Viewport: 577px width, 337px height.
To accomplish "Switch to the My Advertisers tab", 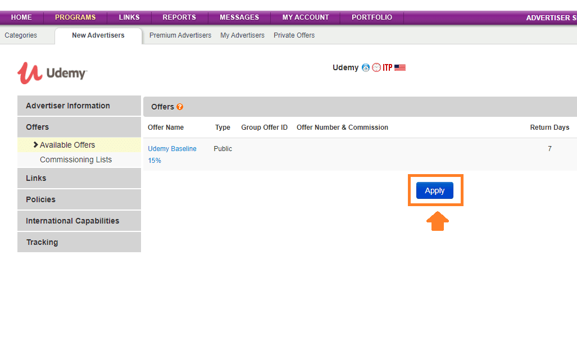I will point(243,35).
